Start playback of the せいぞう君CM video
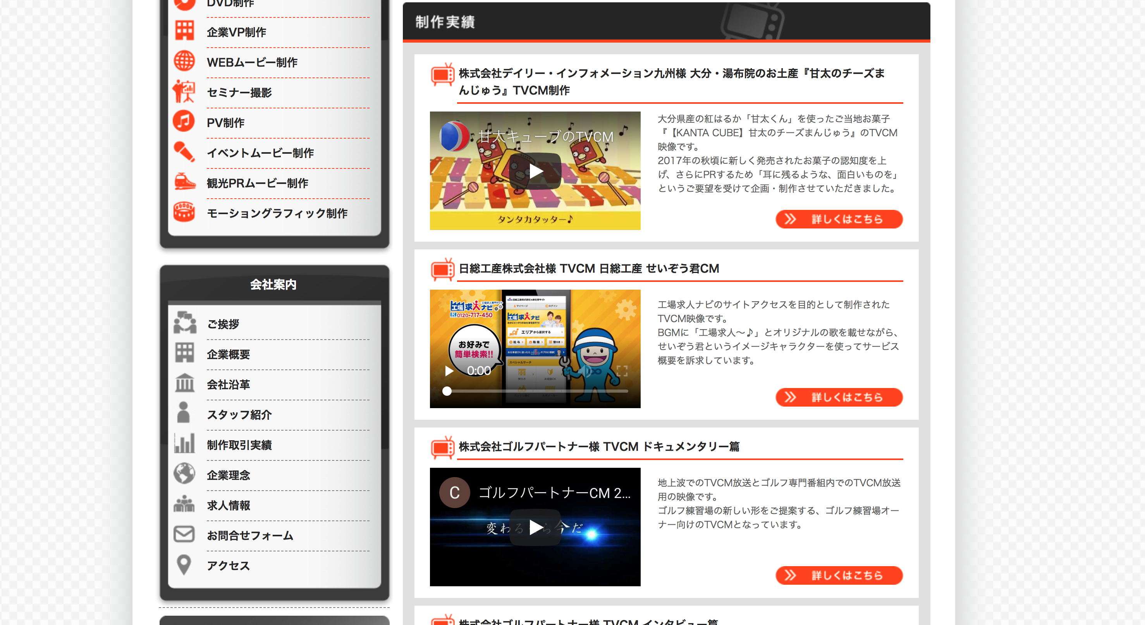 point(449,371)
